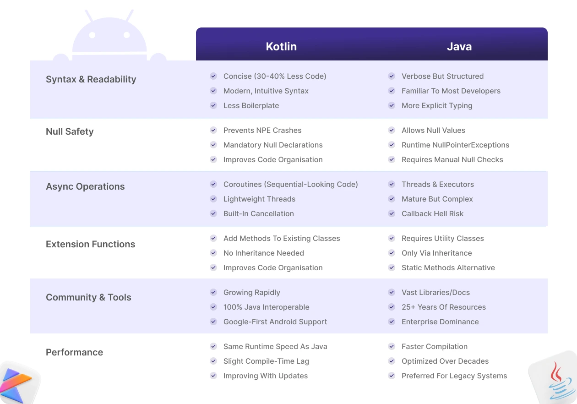The height and width of the screenshot is (404, 577).
Task: Click the checkmark beside 'Faster Compilation'
Action: click(x=392, y=346)
